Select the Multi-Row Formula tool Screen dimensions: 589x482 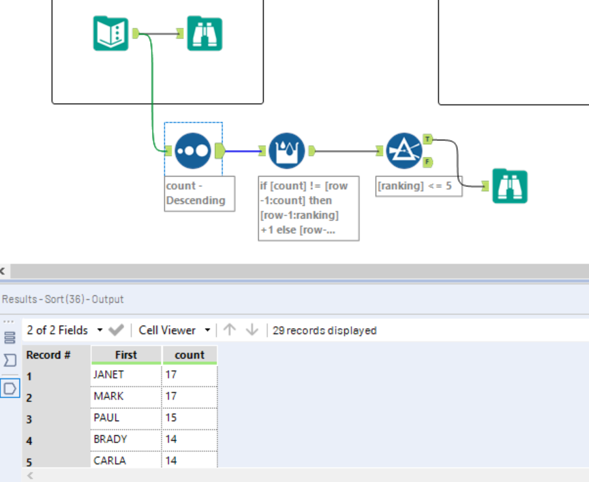tap(286, 151)
